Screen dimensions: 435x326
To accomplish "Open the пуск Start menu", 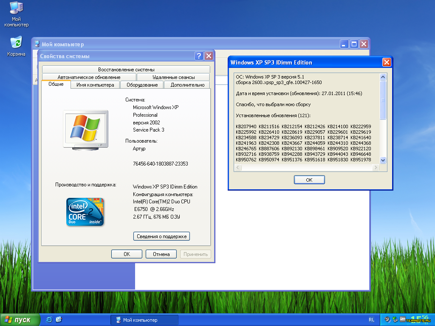I will pyautogui.click(x=20, y=320).
